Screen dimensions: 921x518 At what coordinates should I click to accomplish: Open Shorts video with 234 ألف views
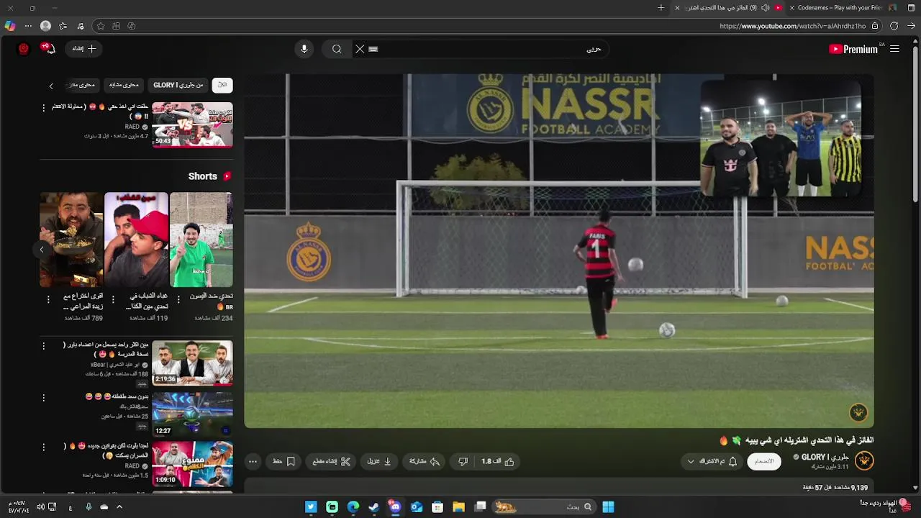(x=201, y=240)
